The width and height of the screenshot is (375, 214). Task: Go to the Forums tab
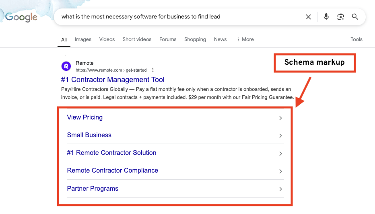coord(168,39)
